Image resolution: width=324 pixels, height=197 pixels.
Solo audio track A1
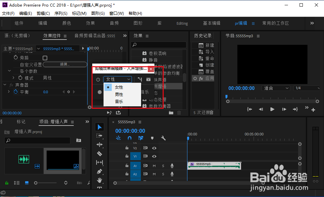pyautogui.click(x=163, y=166)
